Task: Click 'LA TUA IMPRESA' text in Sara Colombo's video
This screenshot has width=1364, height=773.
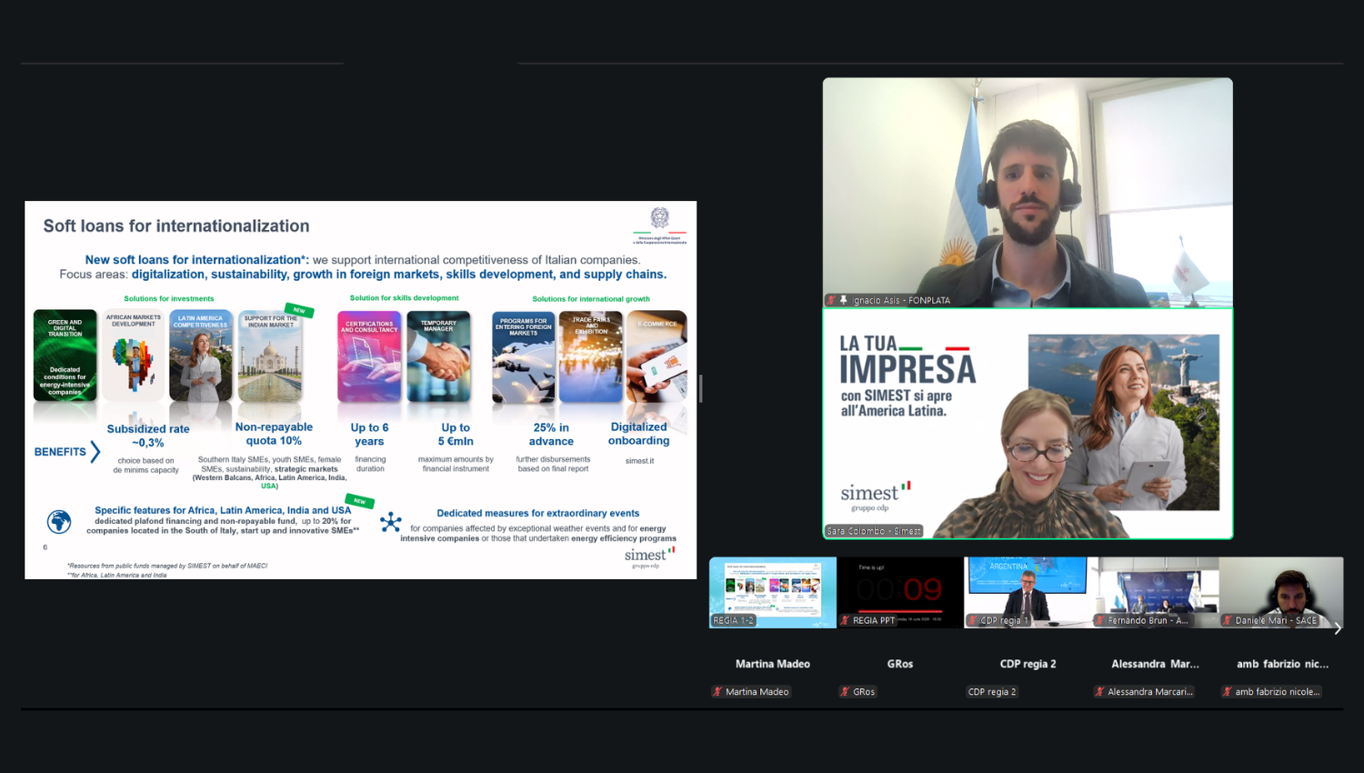Action: pyautogui.click(x=908, y=360)
